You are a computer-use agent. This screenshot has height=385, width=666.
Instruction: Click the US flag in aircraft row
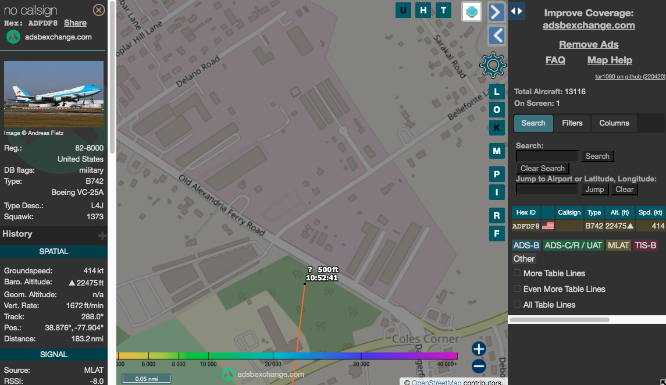(x=547, y=226)
